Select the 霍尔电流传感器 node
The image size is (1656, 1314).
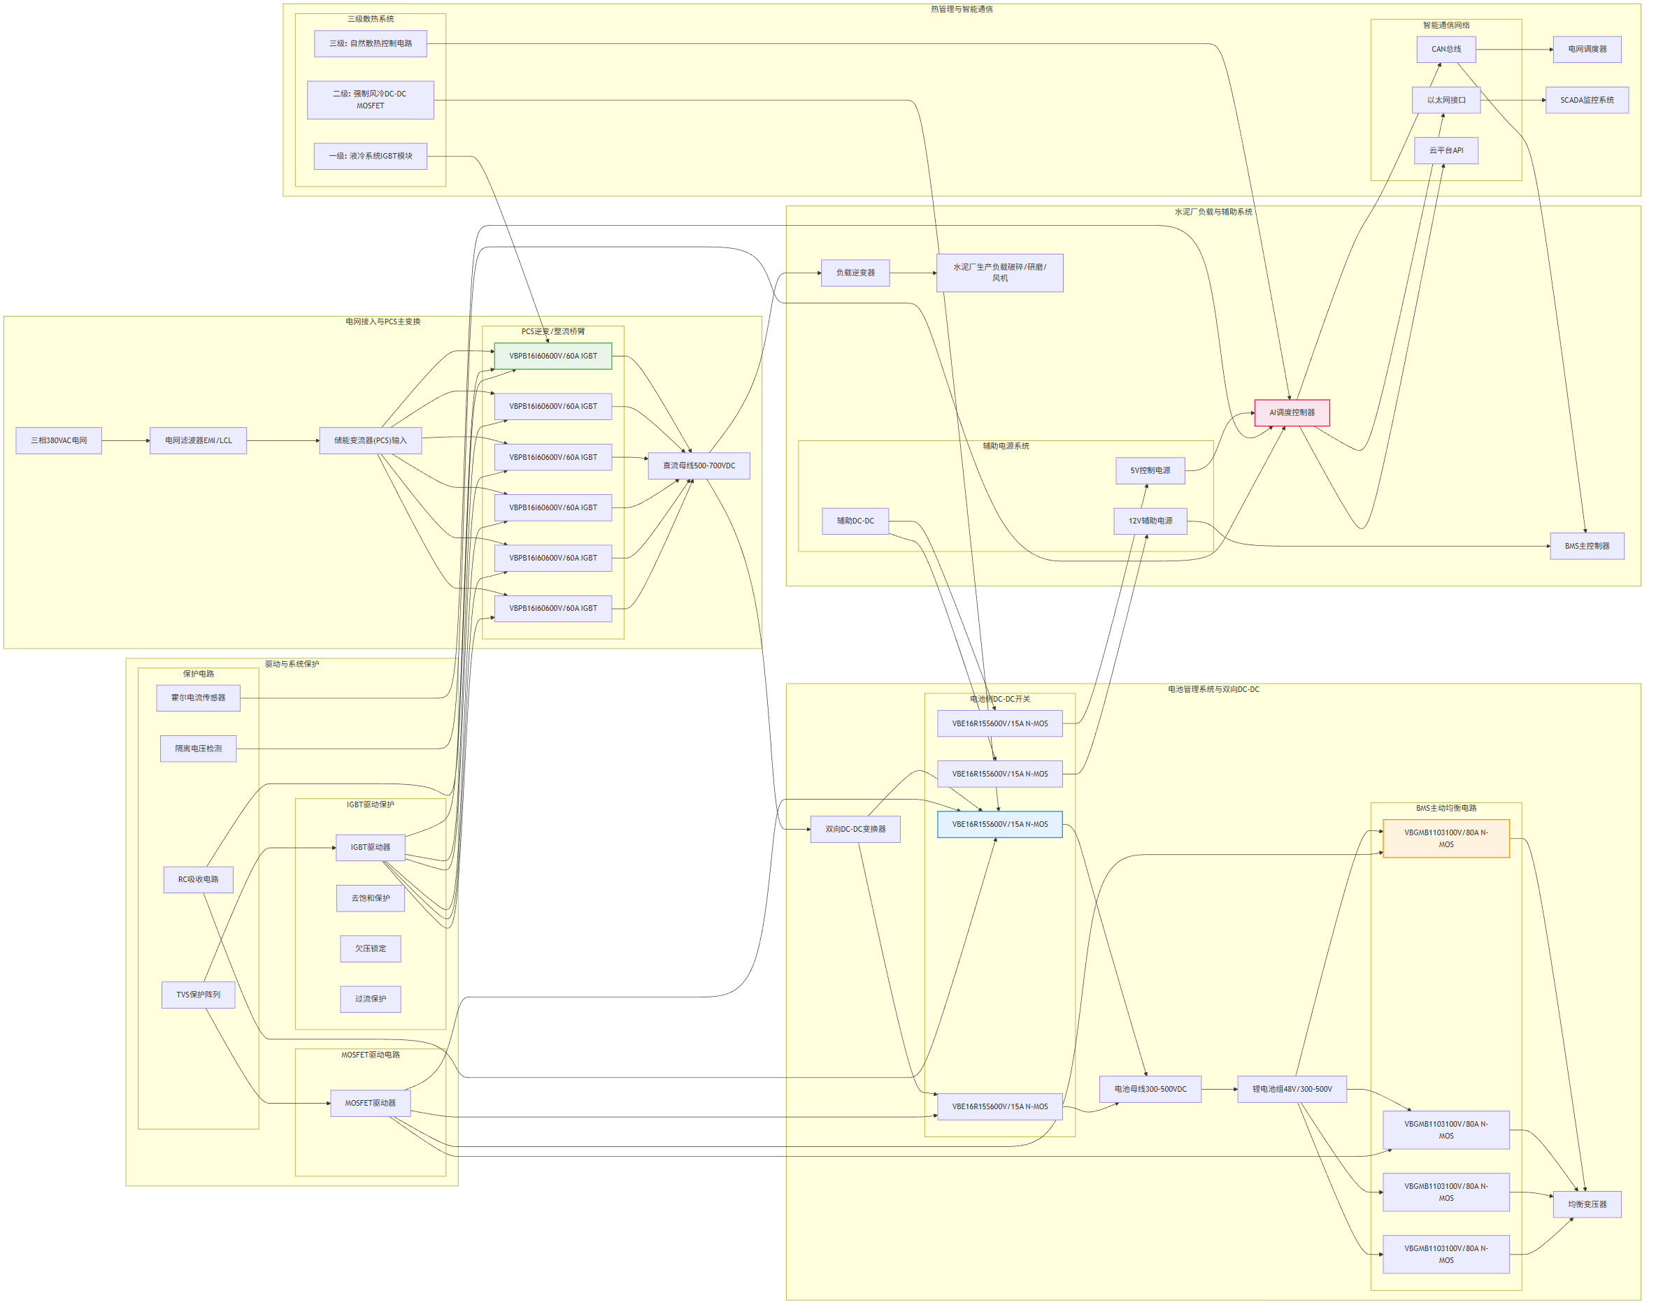pos(198,698)
